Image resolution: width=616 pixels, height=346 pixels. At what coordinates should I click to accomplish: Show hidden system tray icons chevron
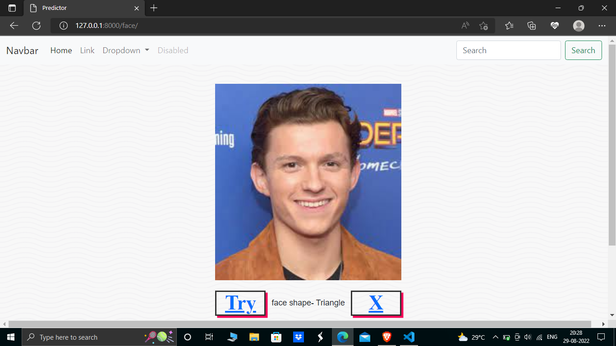coord(495,337)
